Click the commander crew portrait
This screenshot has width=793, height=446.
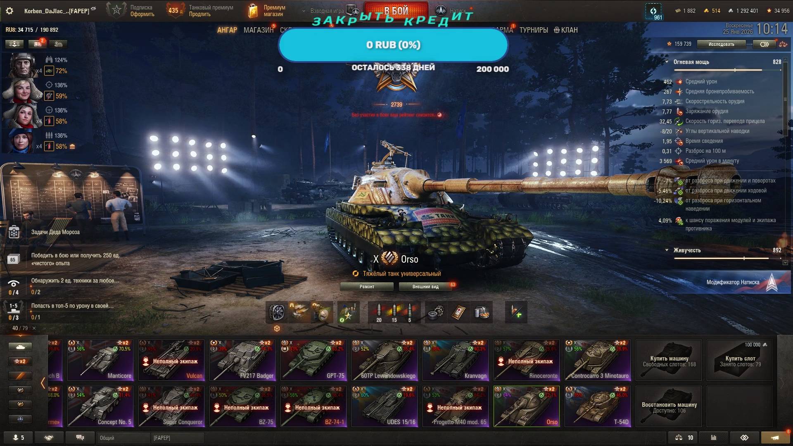[23, 65]
